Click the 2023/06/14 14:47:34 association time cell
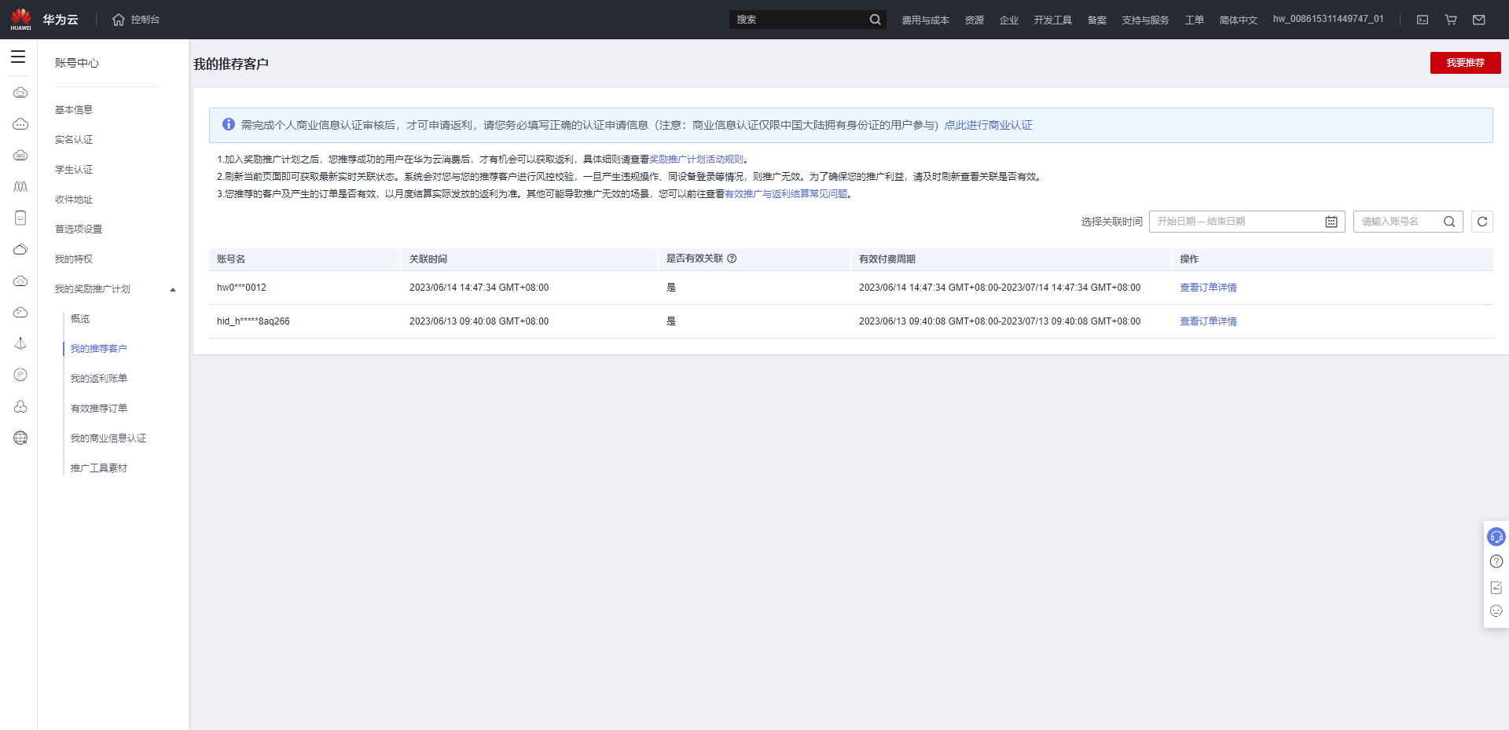1509x730 pixels. coord(479,288)
